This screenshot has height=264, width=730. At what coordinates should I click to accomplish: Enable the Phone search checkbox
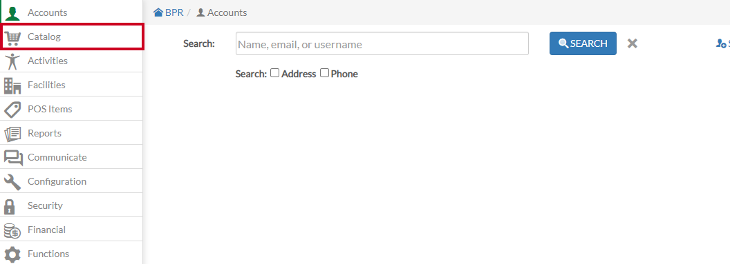pos(324,73)
